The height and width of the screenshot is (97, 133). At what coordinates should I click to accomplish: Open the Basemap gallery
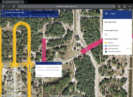coord(23,16)
